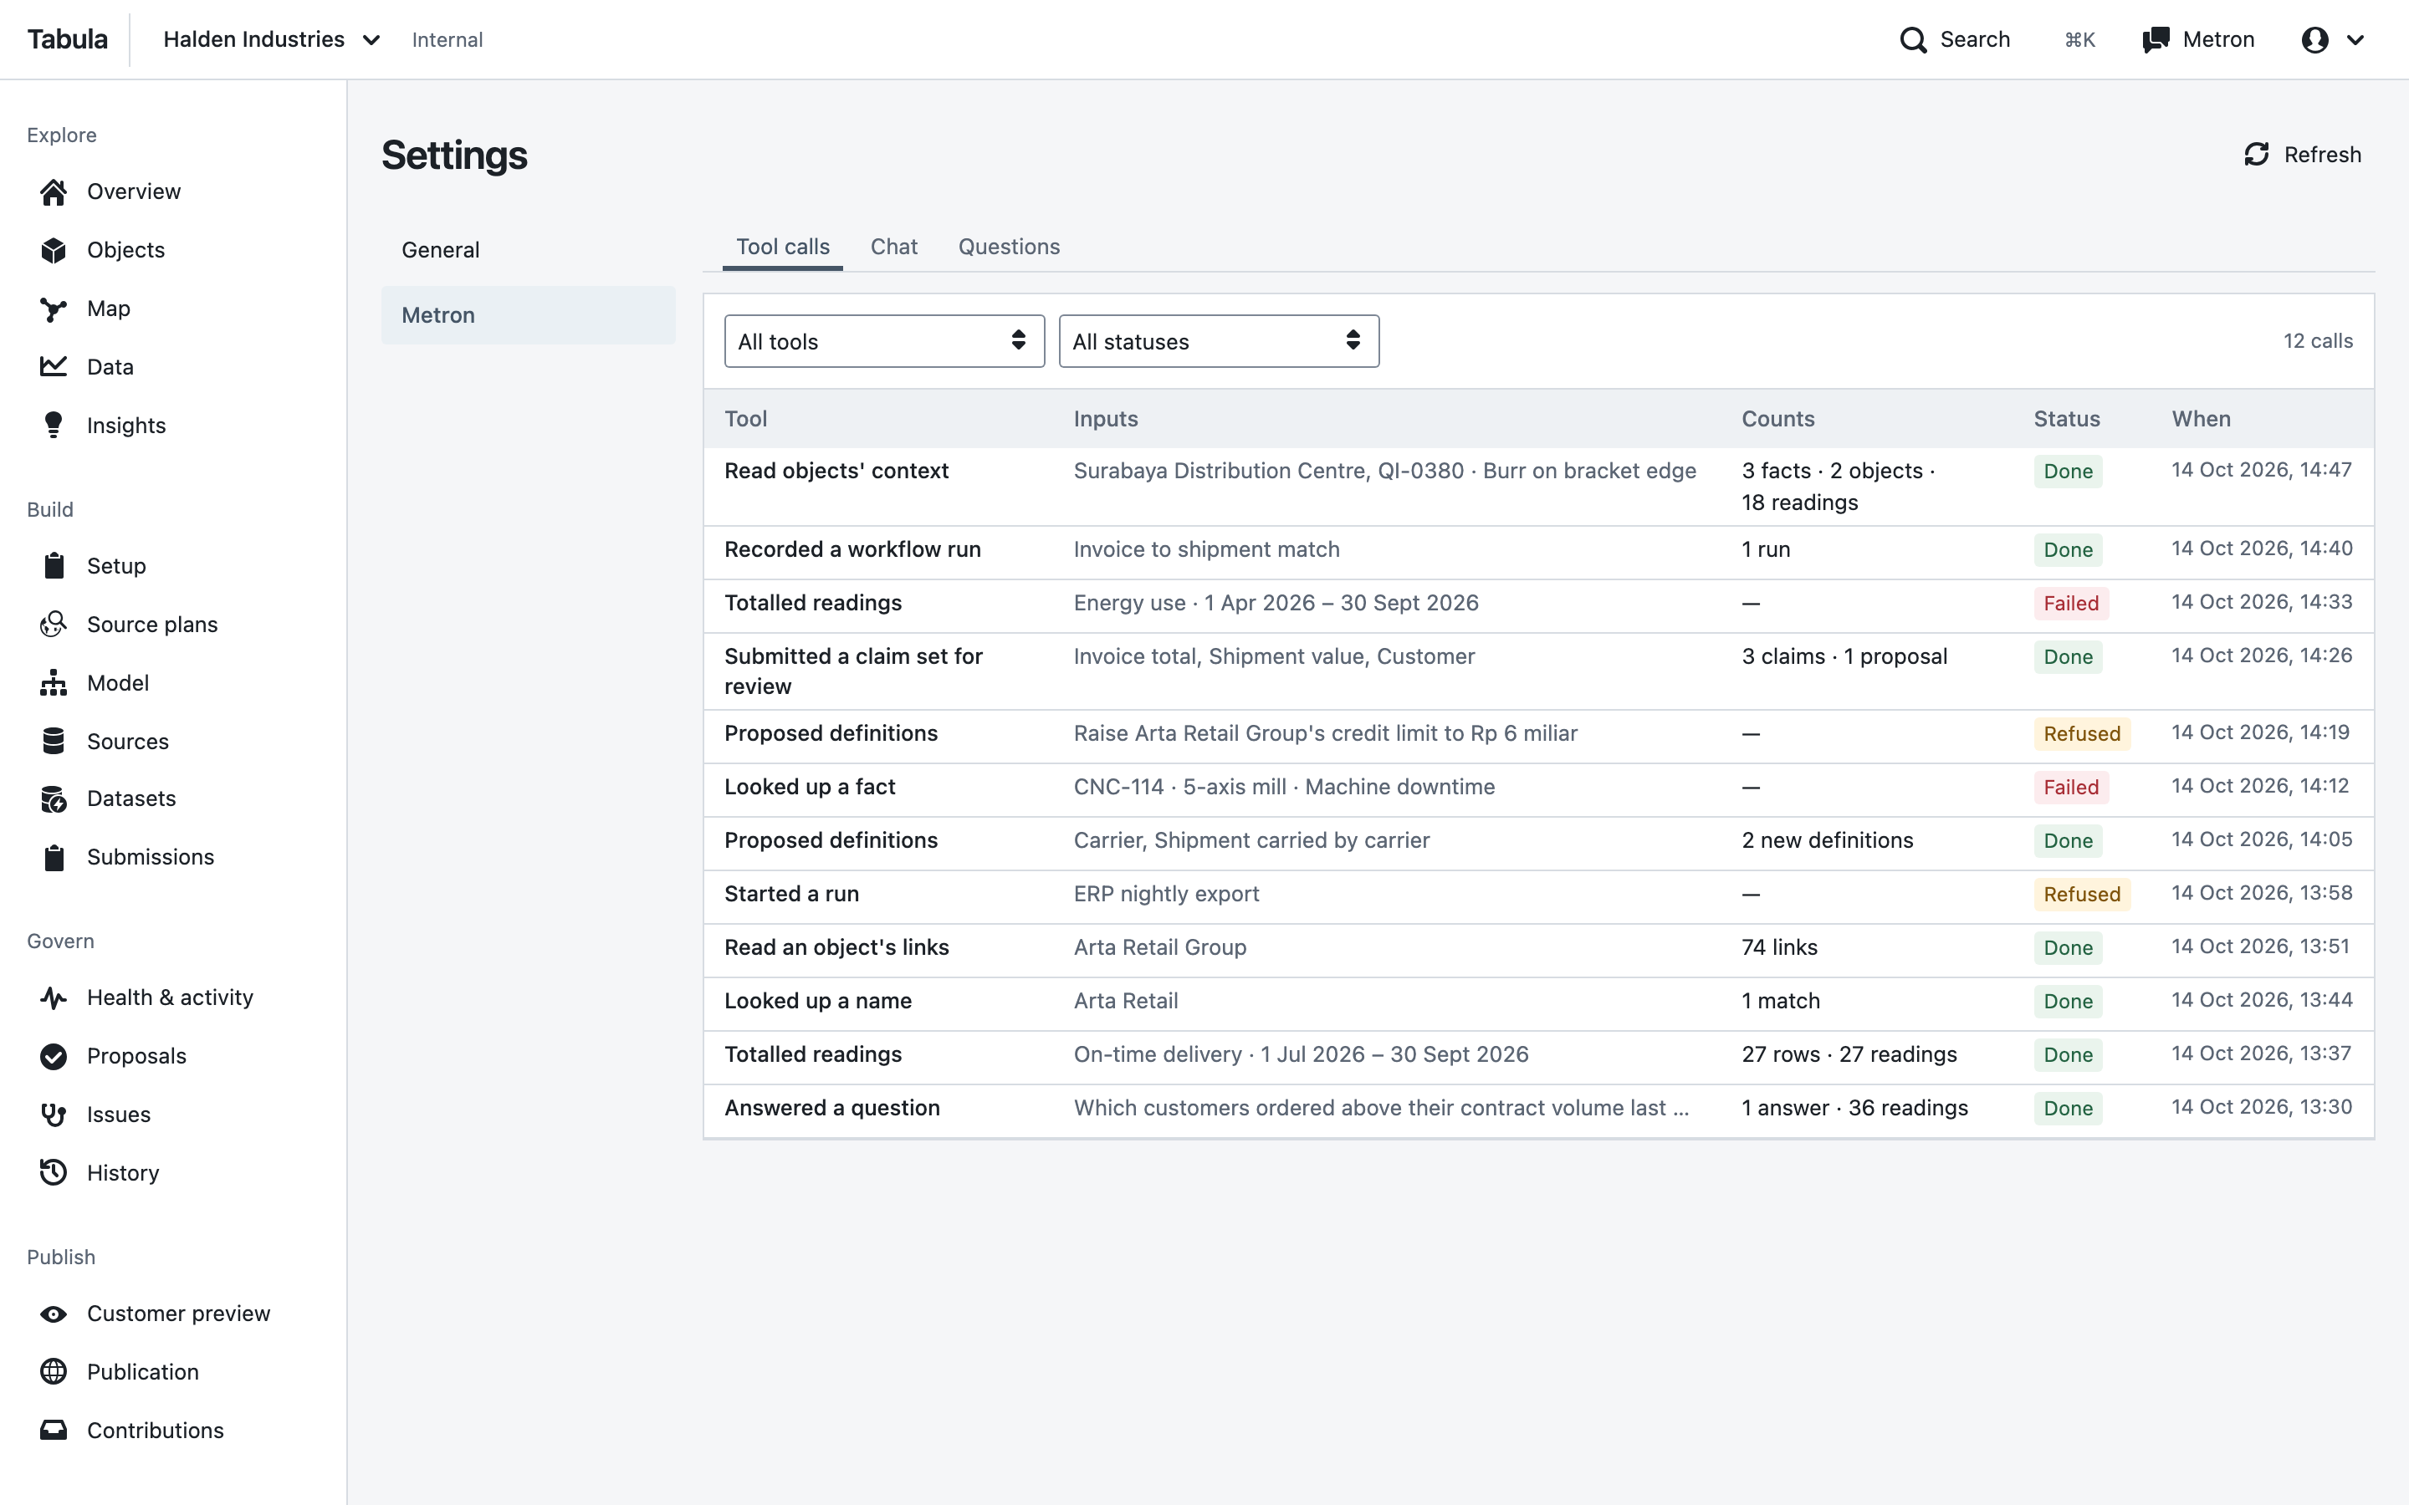Click the Internal environment label
The image size is (2409, 1505).
[x=447, y=40]
